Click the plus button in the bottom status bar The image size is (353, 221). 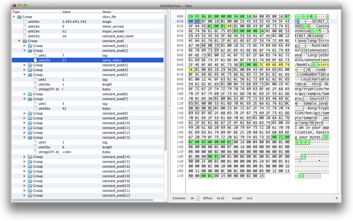click(337, 198)
